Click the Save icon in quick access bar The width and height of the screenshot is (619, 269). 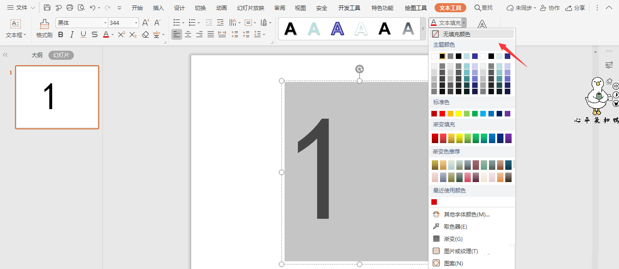47,8
